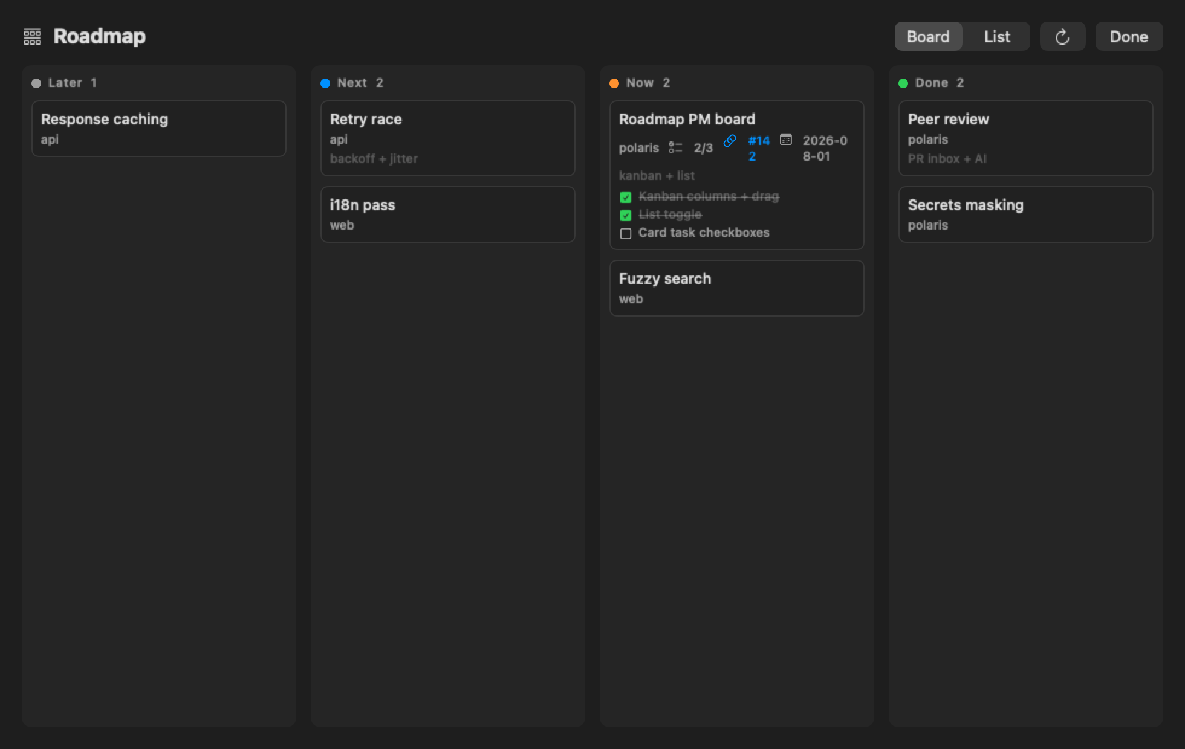Switch to List view
The image size is (1185, 749).
coord(996,37)
